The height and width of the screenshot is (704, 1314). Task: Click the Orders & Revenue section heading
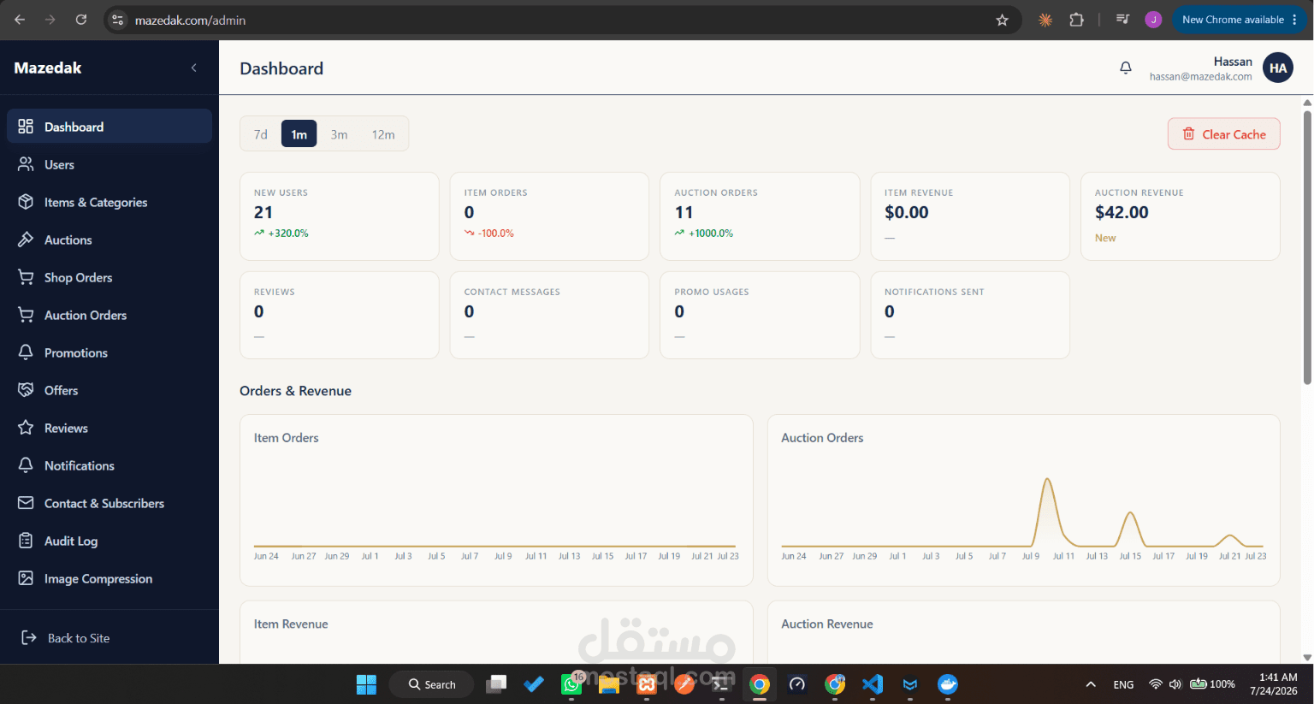(x=295, y=391)
